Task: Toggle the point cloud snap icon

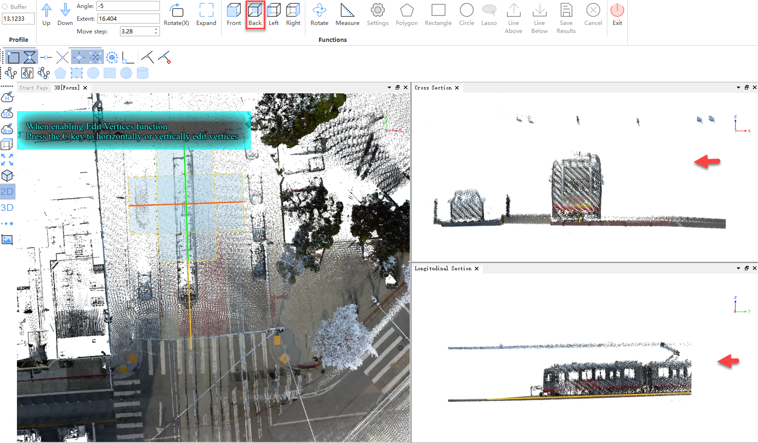Action: [96, 57]
